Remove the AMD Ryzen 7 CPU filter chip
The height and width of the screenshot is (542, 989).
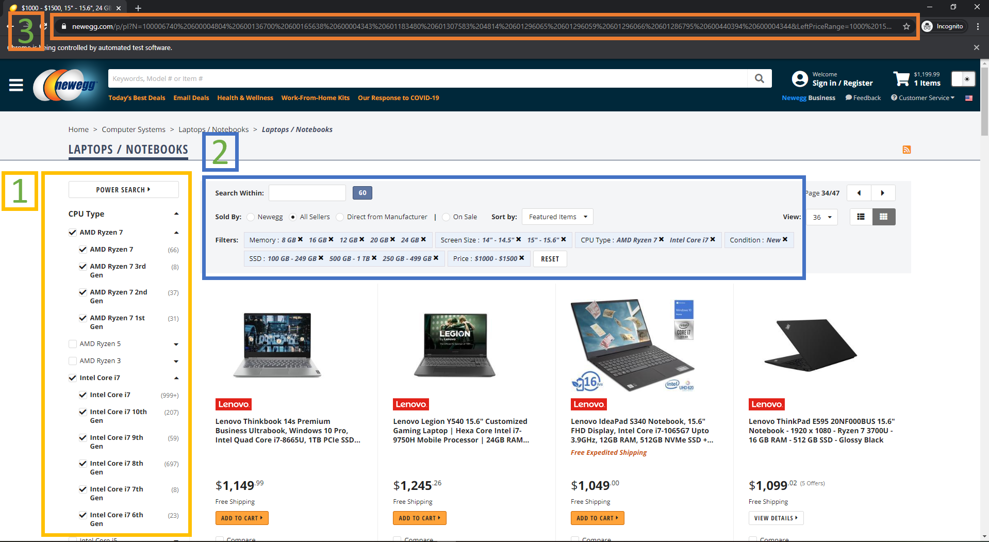661,239
